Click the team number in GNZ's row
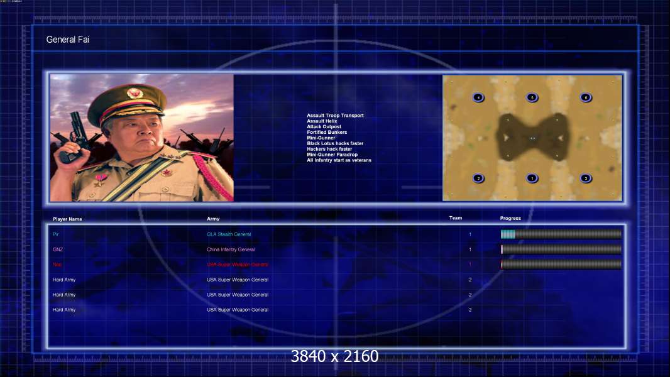This screenshot has height=377, width=670. (x=470, y=249)
